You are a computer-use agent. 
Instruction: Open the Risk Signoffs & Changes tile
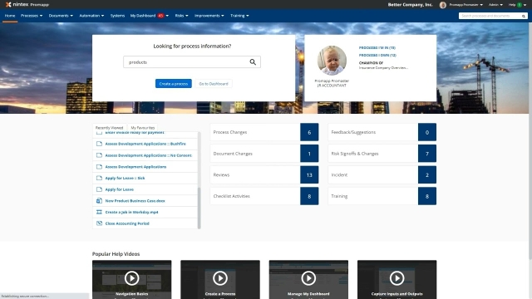tap(382, 154)
